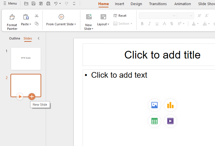Select slide 1 thumbnail WPS Guide
This screenshot has width=215, height=146.
coord(26,59)
